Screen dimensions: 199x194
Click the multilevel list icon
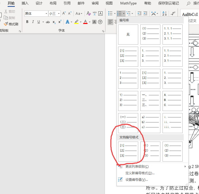click(128, 13)
